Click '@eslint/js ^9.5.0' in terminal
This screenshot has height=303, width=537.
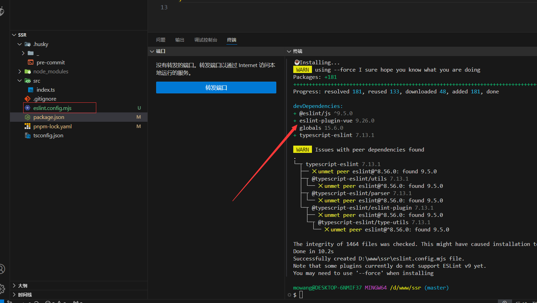click(326, 113)
